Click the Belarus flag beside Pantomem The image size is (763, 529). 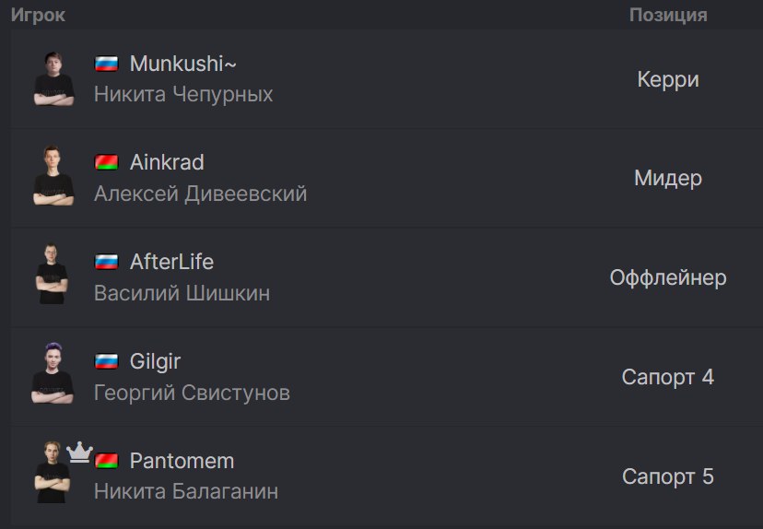[x=106, y=461]
